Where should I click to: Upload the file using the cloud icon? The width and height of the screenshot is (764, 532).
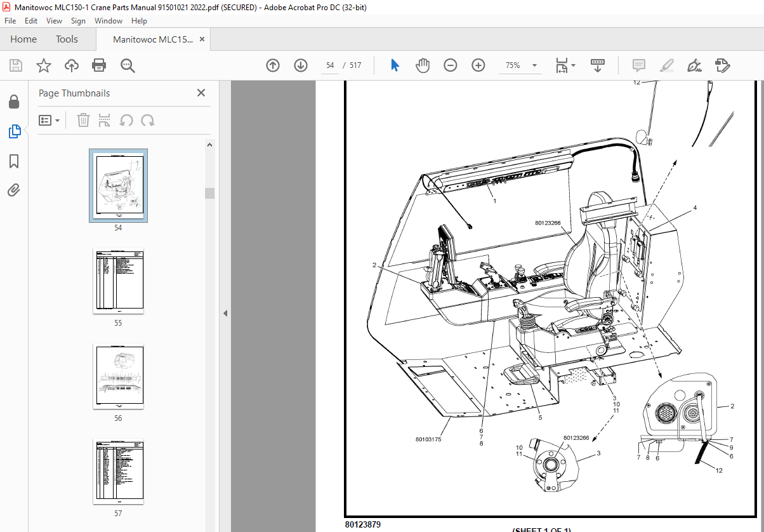click(72, 65)
